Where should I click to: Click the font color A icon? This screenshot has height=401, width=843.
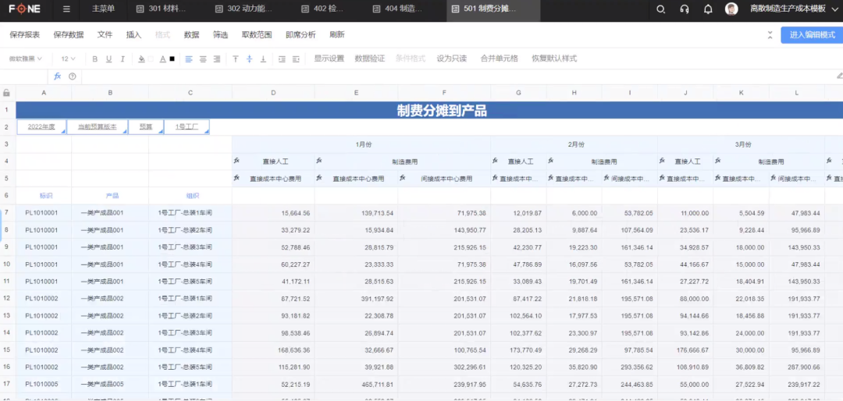163,59
